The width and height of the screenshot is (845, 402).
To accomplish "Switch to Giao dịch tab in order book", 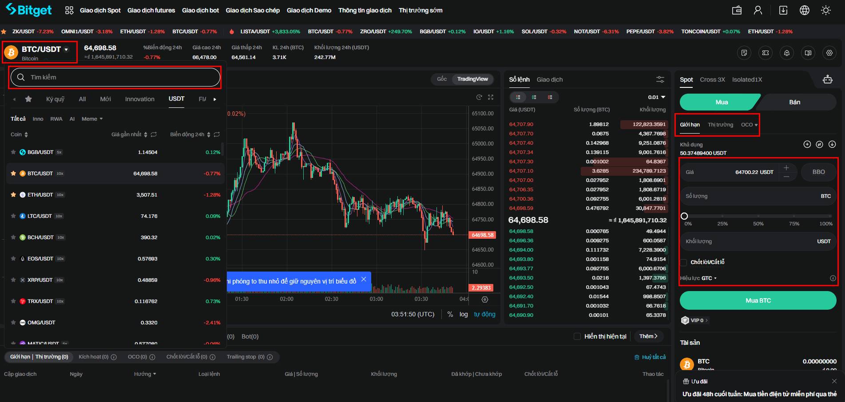I will point(550,79).
